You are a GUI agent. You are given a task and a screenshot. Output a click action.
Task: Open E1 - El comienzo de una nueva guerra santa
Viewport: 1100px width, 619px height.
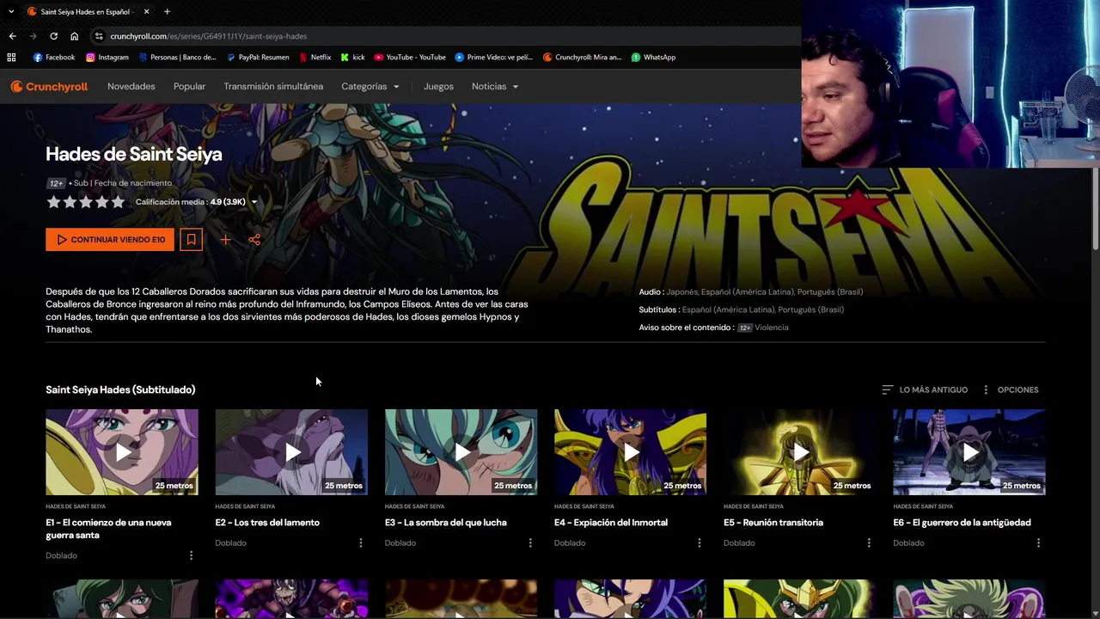(108, 529)
